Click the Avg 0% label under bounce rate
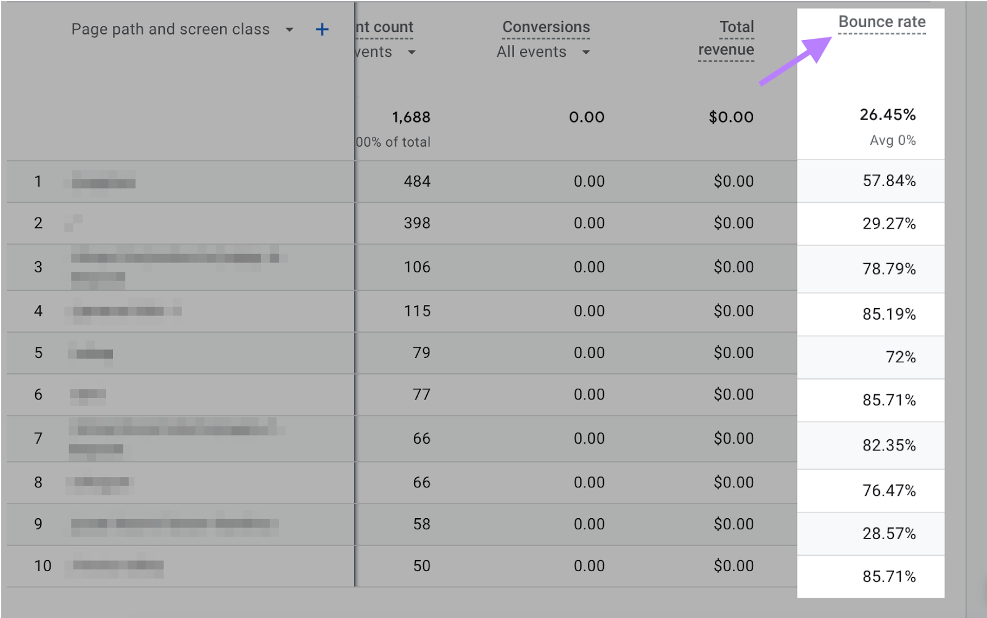 pos(891,140)
